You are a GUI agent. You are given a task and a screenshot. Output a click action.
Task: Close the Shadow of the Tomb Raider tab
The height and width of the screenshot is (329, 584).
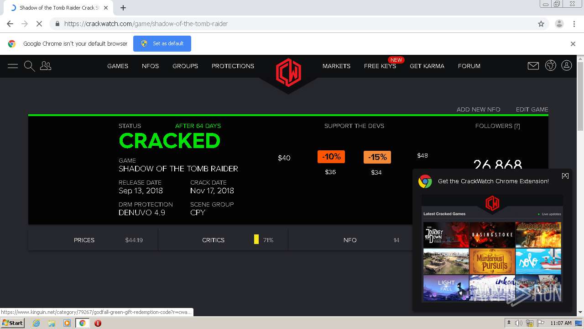click(x=105, y=8)
